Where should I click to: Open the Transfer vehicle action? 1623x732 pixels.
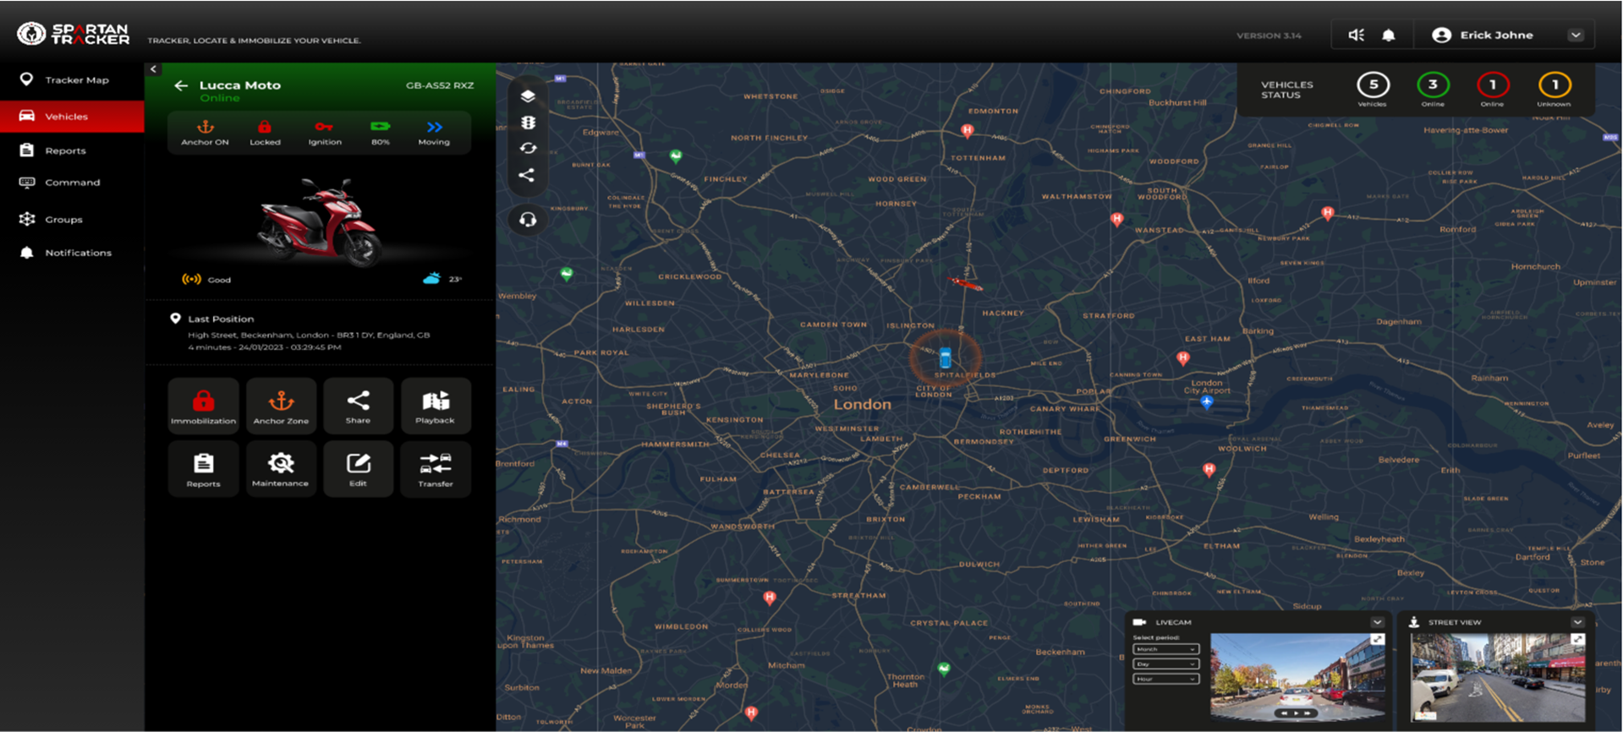click(x=436, y=469)
